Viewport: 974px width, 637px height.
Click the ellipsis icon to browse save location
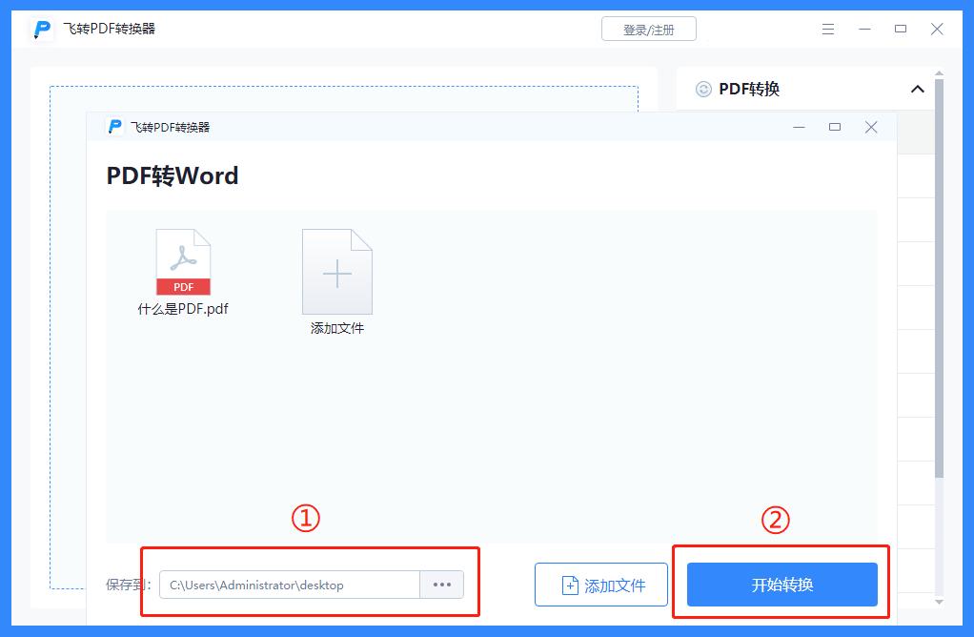(x=441, y=585)
